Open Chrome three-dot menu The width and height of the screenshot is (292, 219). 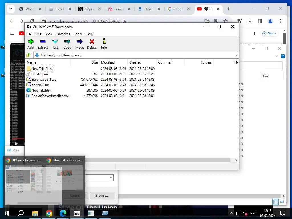pos(281,21)
